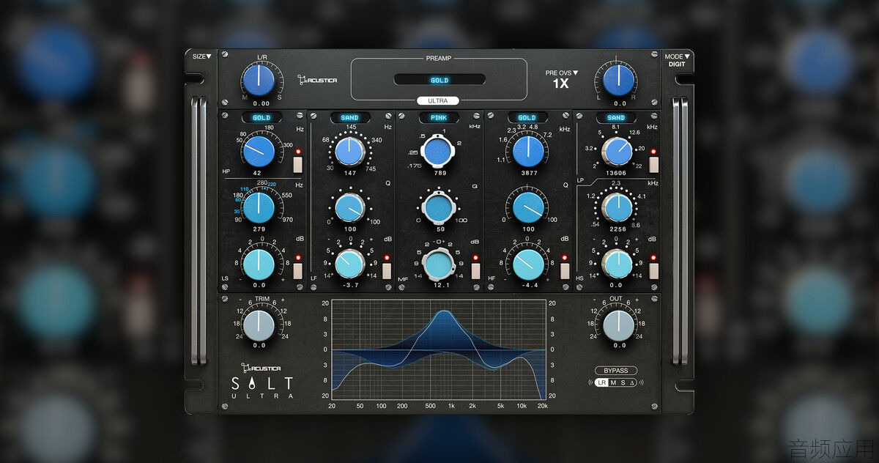
Task: Click the Acustica logo beside the L/R knob
Action: [x=317, y=79]
